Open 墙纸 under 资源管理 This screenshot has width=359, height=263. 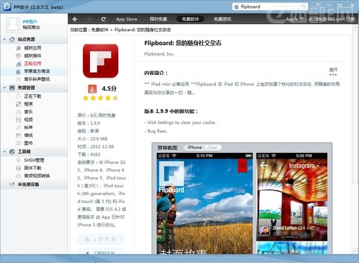28,135
